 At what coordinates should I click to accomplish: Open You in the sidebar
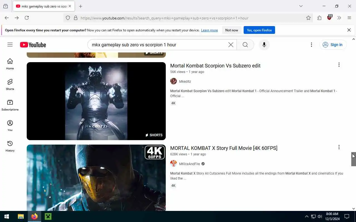10,126
